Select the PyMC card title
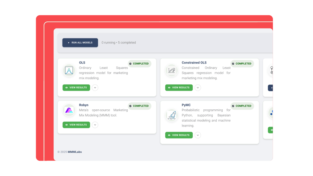 186,105
